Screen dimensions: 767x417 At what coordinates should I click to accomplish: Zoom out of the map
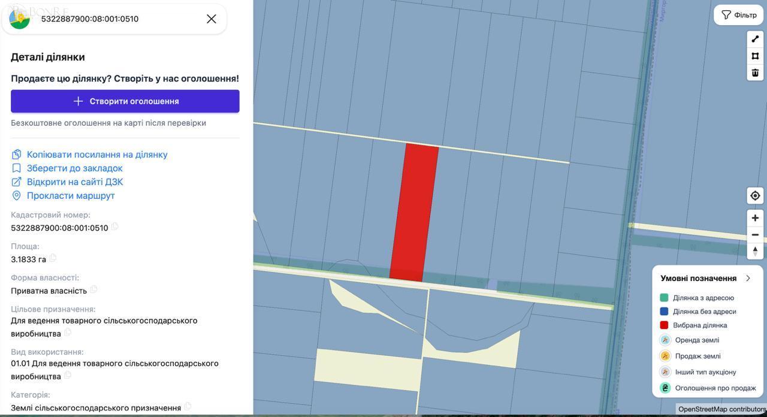(x=755, y=235)
